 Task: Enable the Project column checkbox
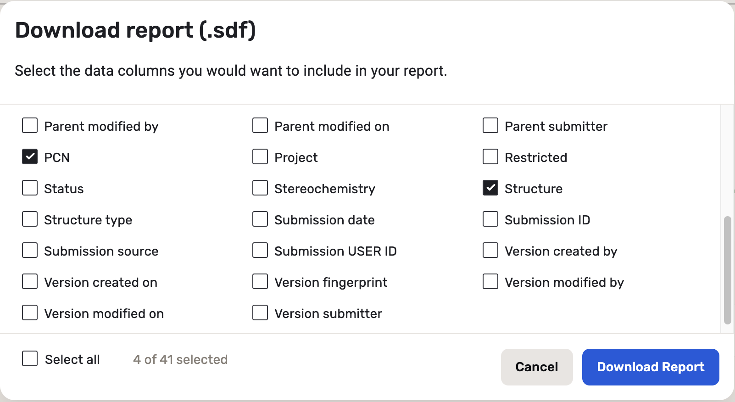260,157
